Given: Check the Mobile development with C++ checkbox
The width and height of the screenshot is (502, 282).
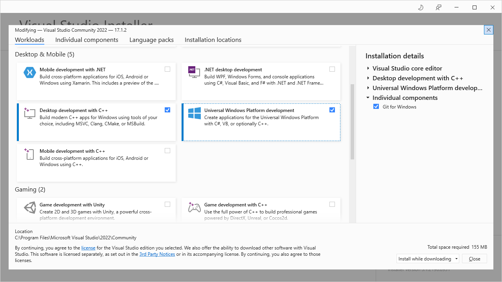Looking at the screenshot, I should click(167, 151).
